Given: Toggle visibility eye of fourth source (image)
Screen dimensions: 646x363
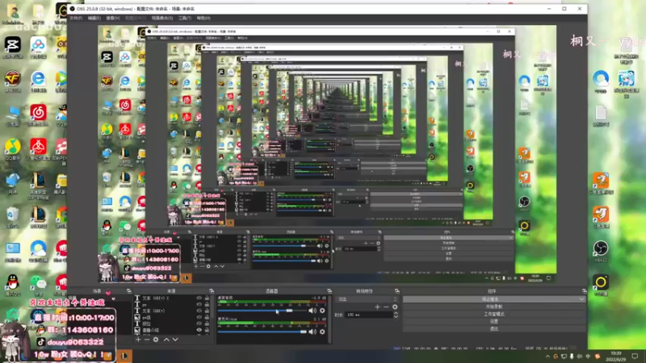Looking at the screenshot, I should click(x=199, y=317).
